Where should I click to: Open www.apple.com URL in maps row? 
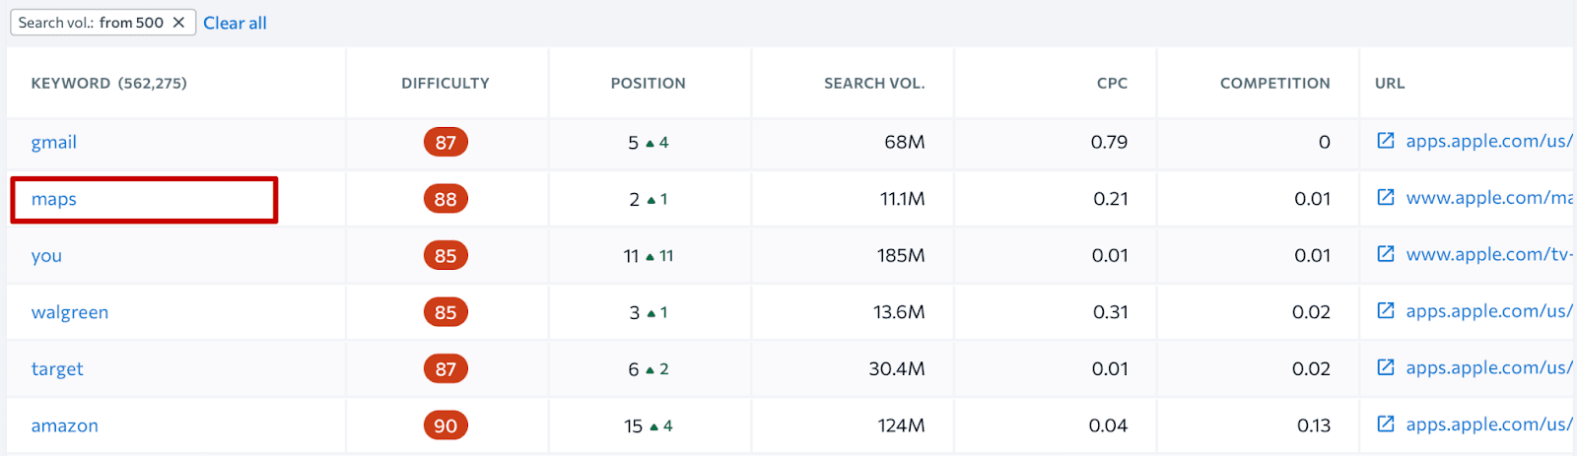[1488, 198]
